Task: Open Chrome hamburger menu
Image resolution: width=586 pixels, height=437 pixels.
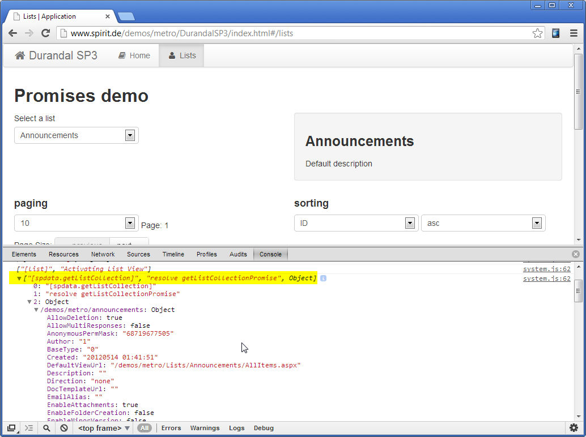Action: (574, 33)
